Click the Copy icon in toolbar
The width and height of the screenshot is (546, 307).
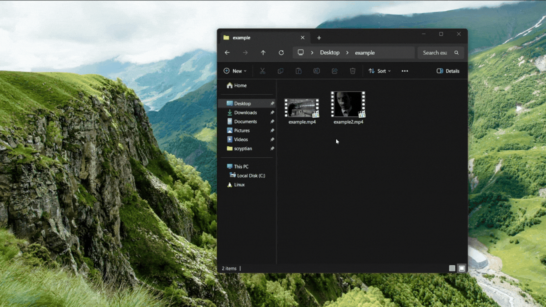281,71
